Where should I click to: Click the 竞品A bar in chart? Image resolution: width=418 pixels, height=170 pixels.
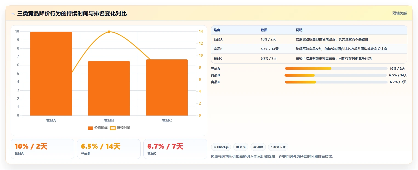pos(51,74)
